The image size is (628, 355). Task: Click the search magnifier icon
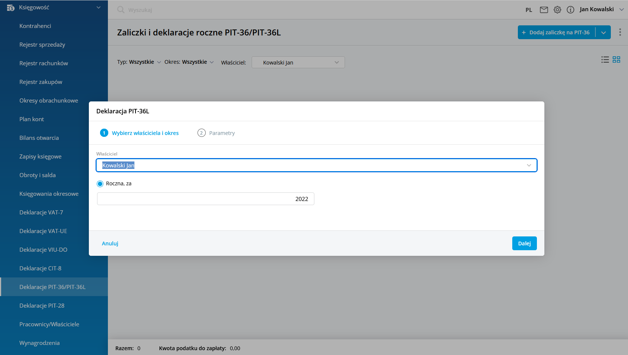pyautogui.click(x=121, y=10)
